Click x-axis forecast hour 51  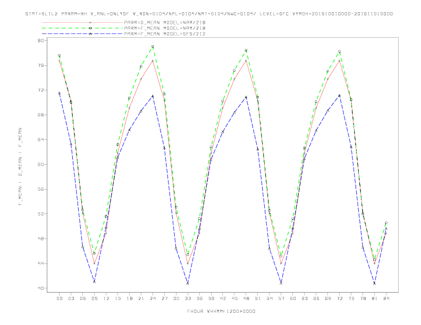(x=258, y=298)
